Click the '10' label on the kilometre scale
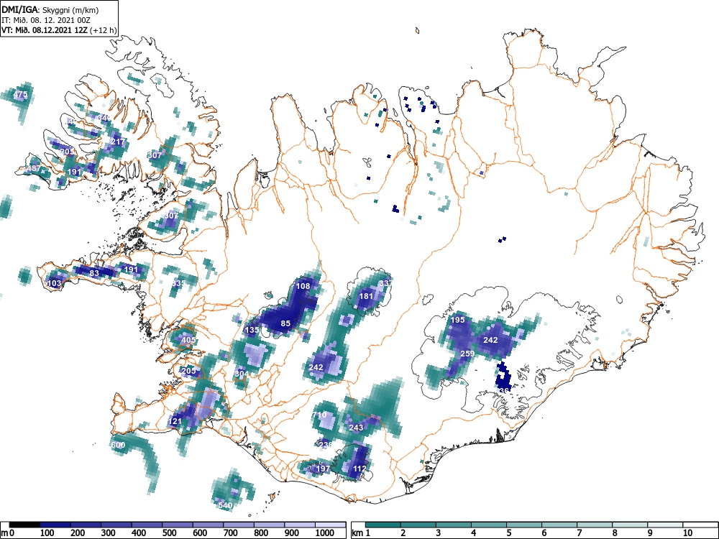The width and height of the screenshot is (719, 539). pos(687,533)
